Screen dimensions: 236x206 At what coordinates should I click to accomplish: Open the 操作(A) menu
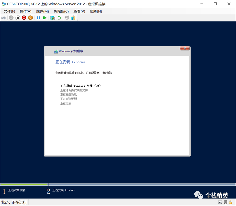[26, 11]
